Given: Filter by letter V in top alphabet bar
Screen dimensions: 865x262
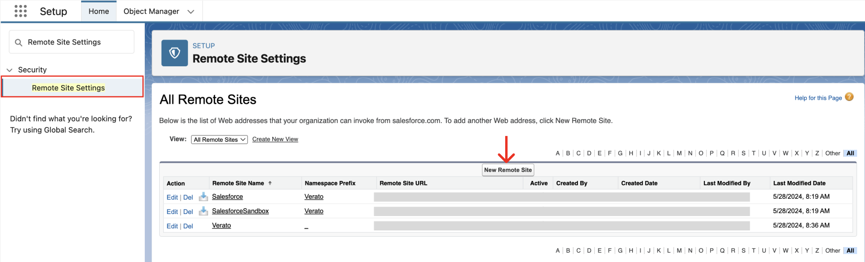Looking at the screenshot, I should pos(775,153).
